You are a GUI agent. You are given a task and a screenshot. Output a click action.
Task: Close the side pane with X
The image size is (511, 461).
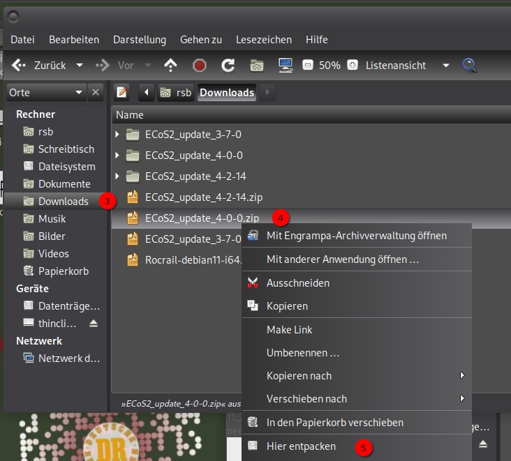96,92
